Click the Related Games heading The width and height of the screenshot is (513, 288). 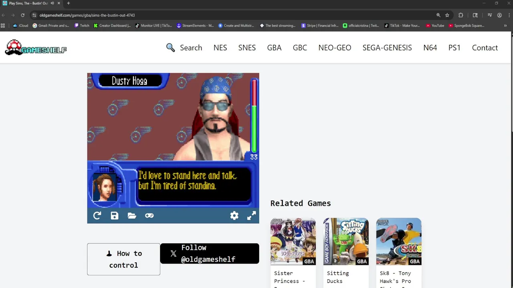click(301, 203)
